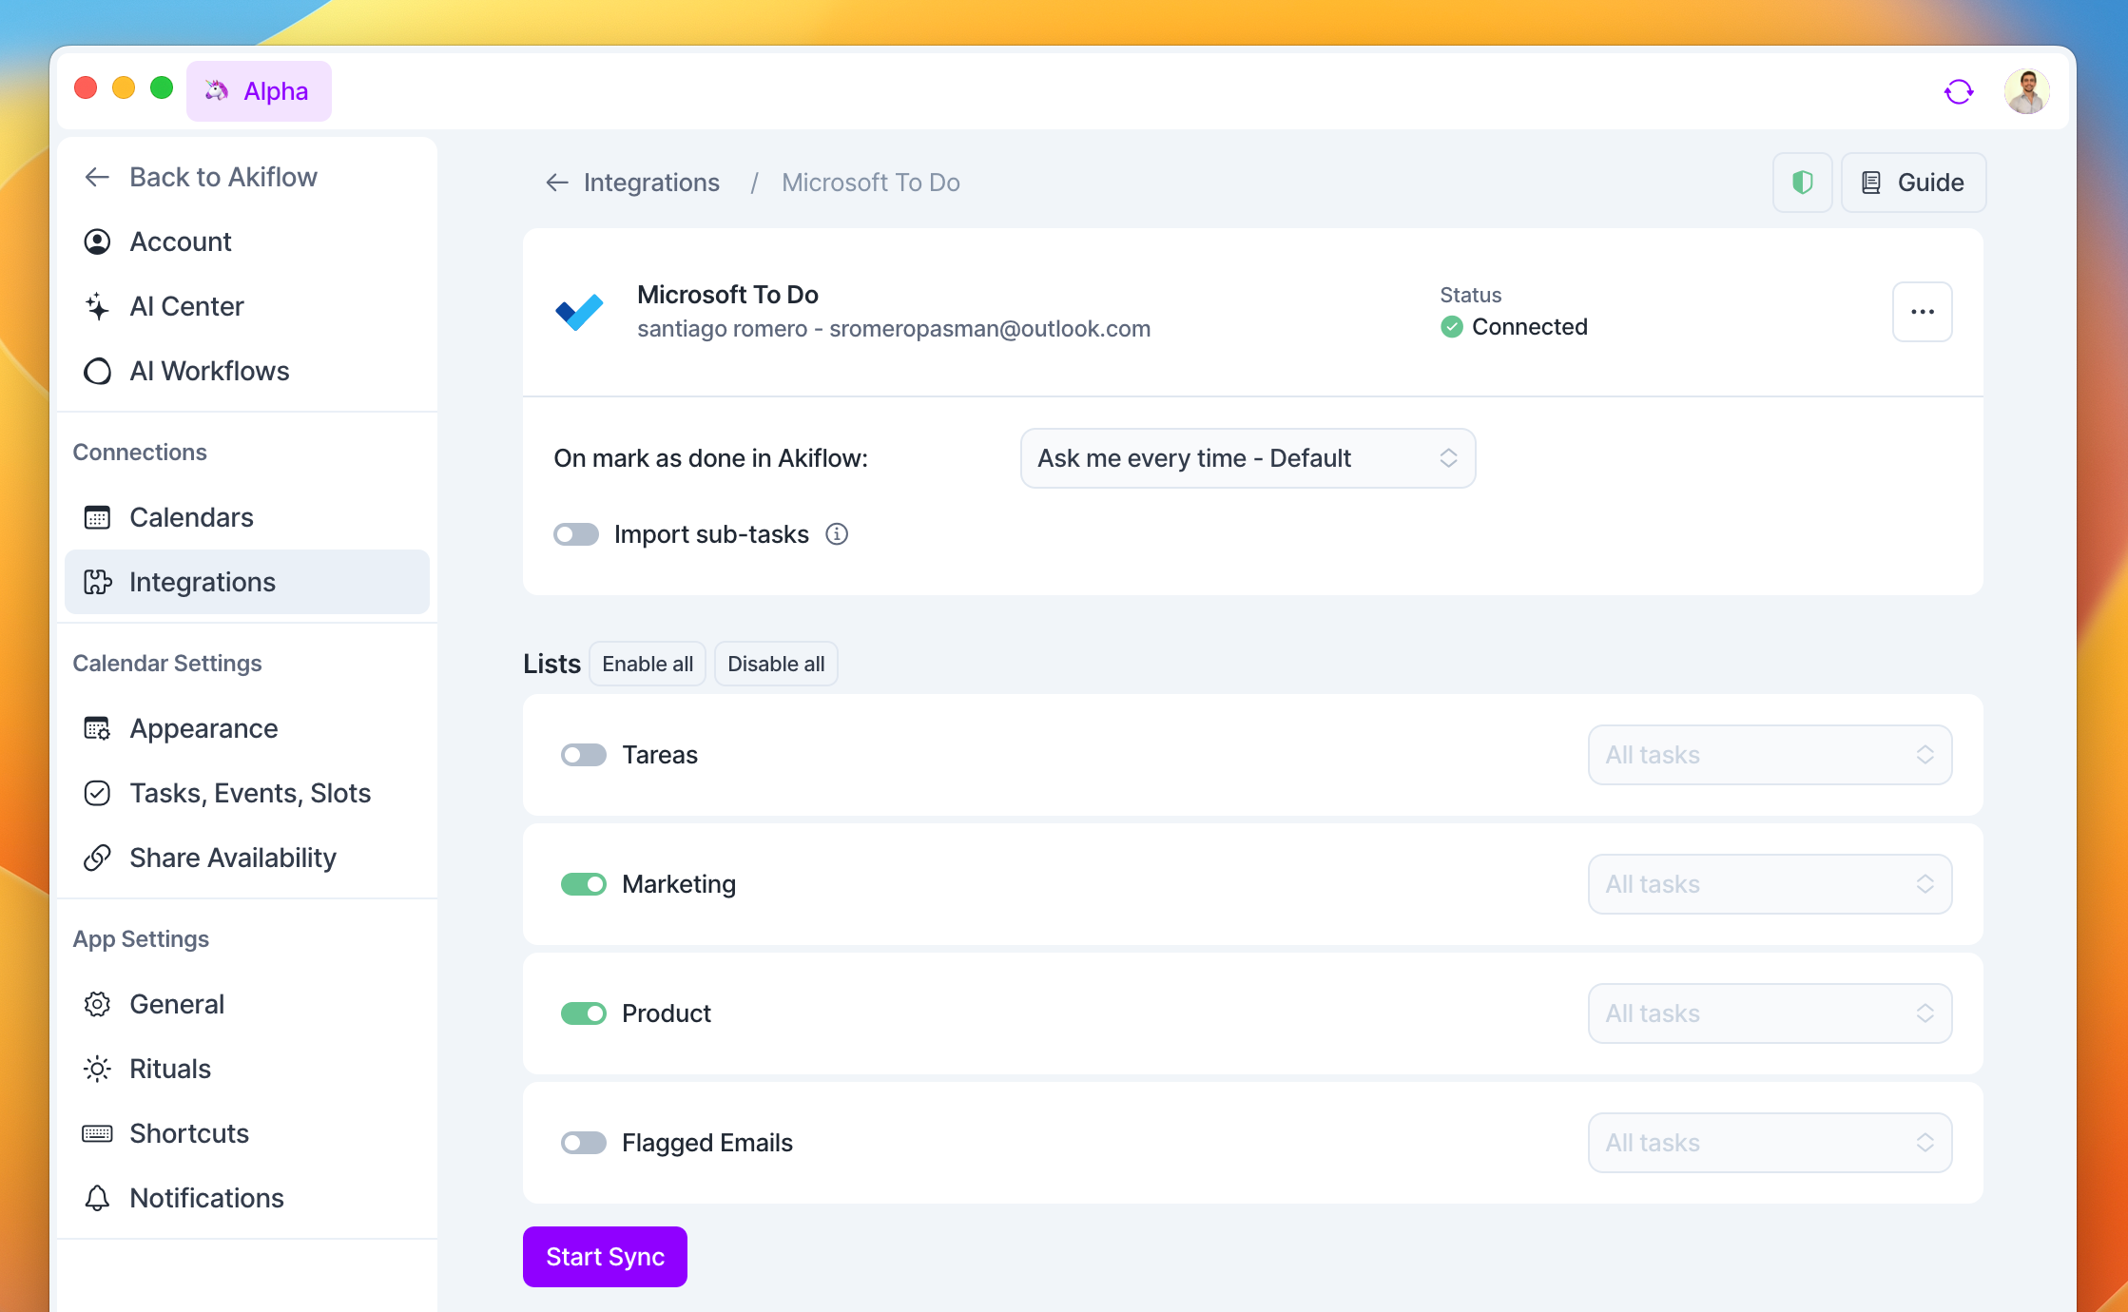
Task: Click the sromeropasman@outlook.com account text
Action: [x=990, y=329]
